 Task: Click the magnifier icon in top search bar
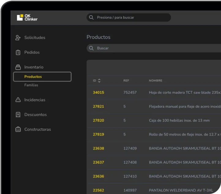91,17
